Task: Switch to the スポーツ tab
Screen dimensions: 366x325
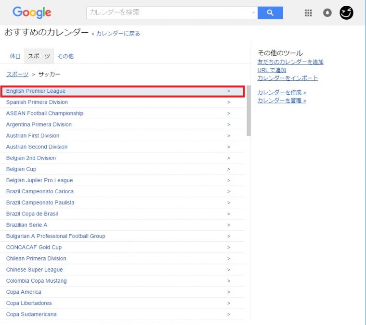Action: click(x=39, y=56)
